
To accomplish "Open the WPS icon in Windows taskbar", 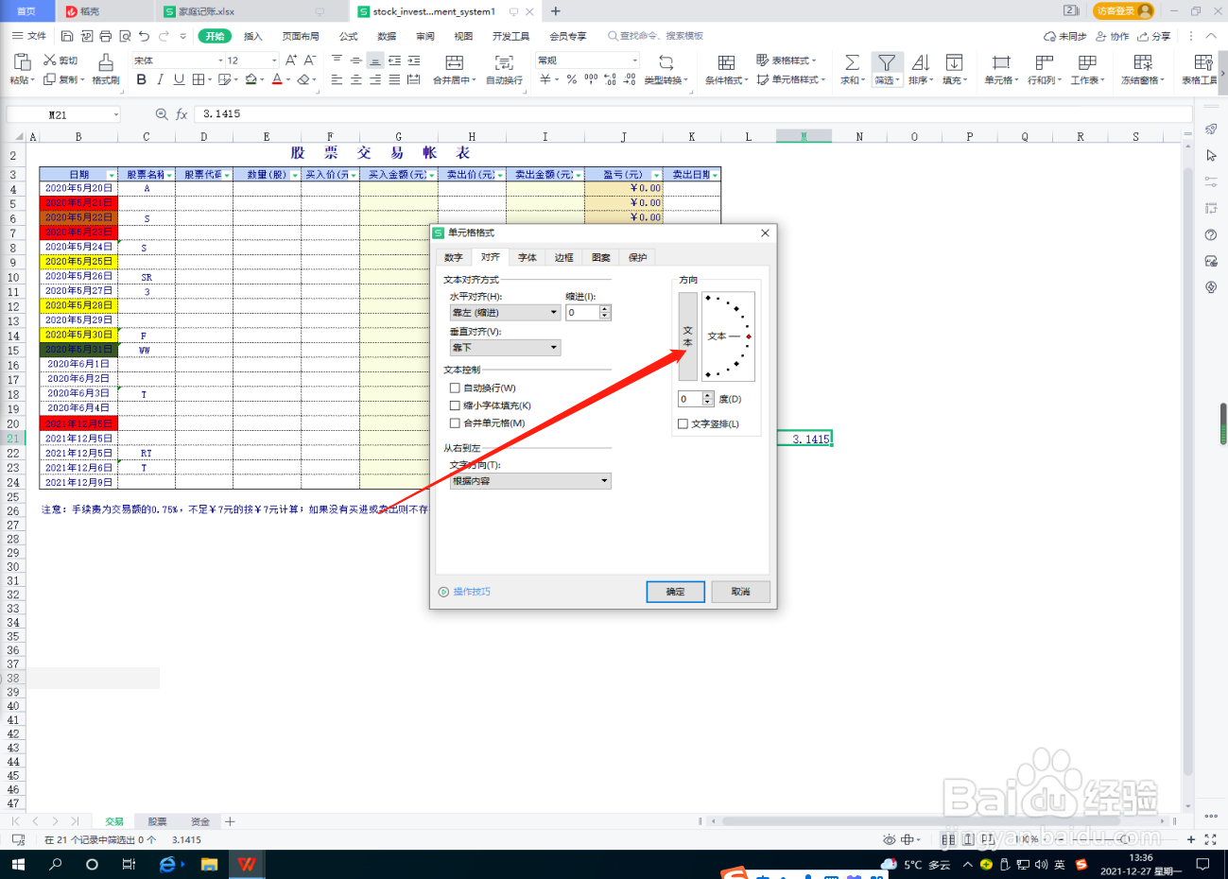I will point(247,864).
